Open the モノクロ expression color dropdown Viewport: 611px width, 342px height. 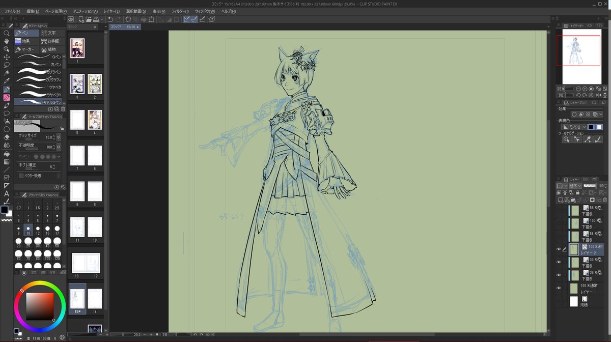coord(574,127)
